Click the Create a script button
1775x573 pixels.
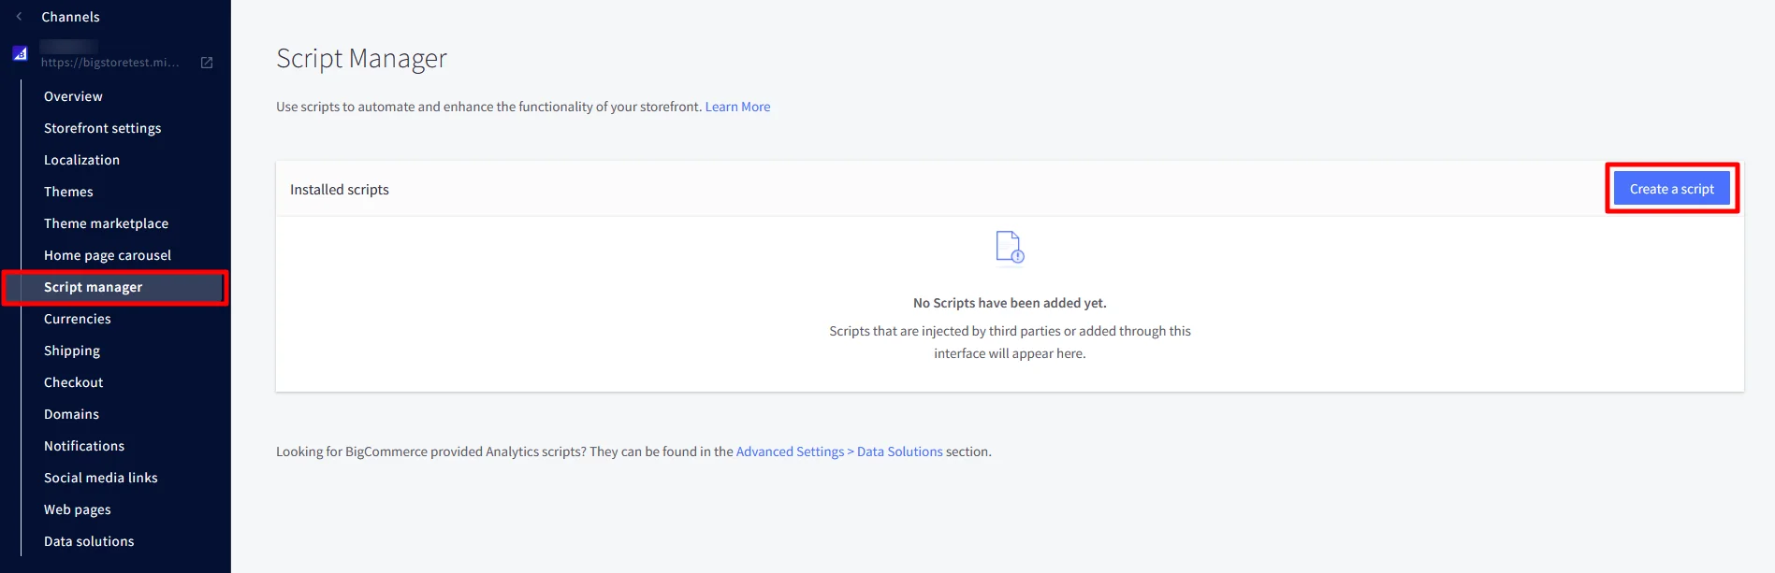[x=1672, y=189]
